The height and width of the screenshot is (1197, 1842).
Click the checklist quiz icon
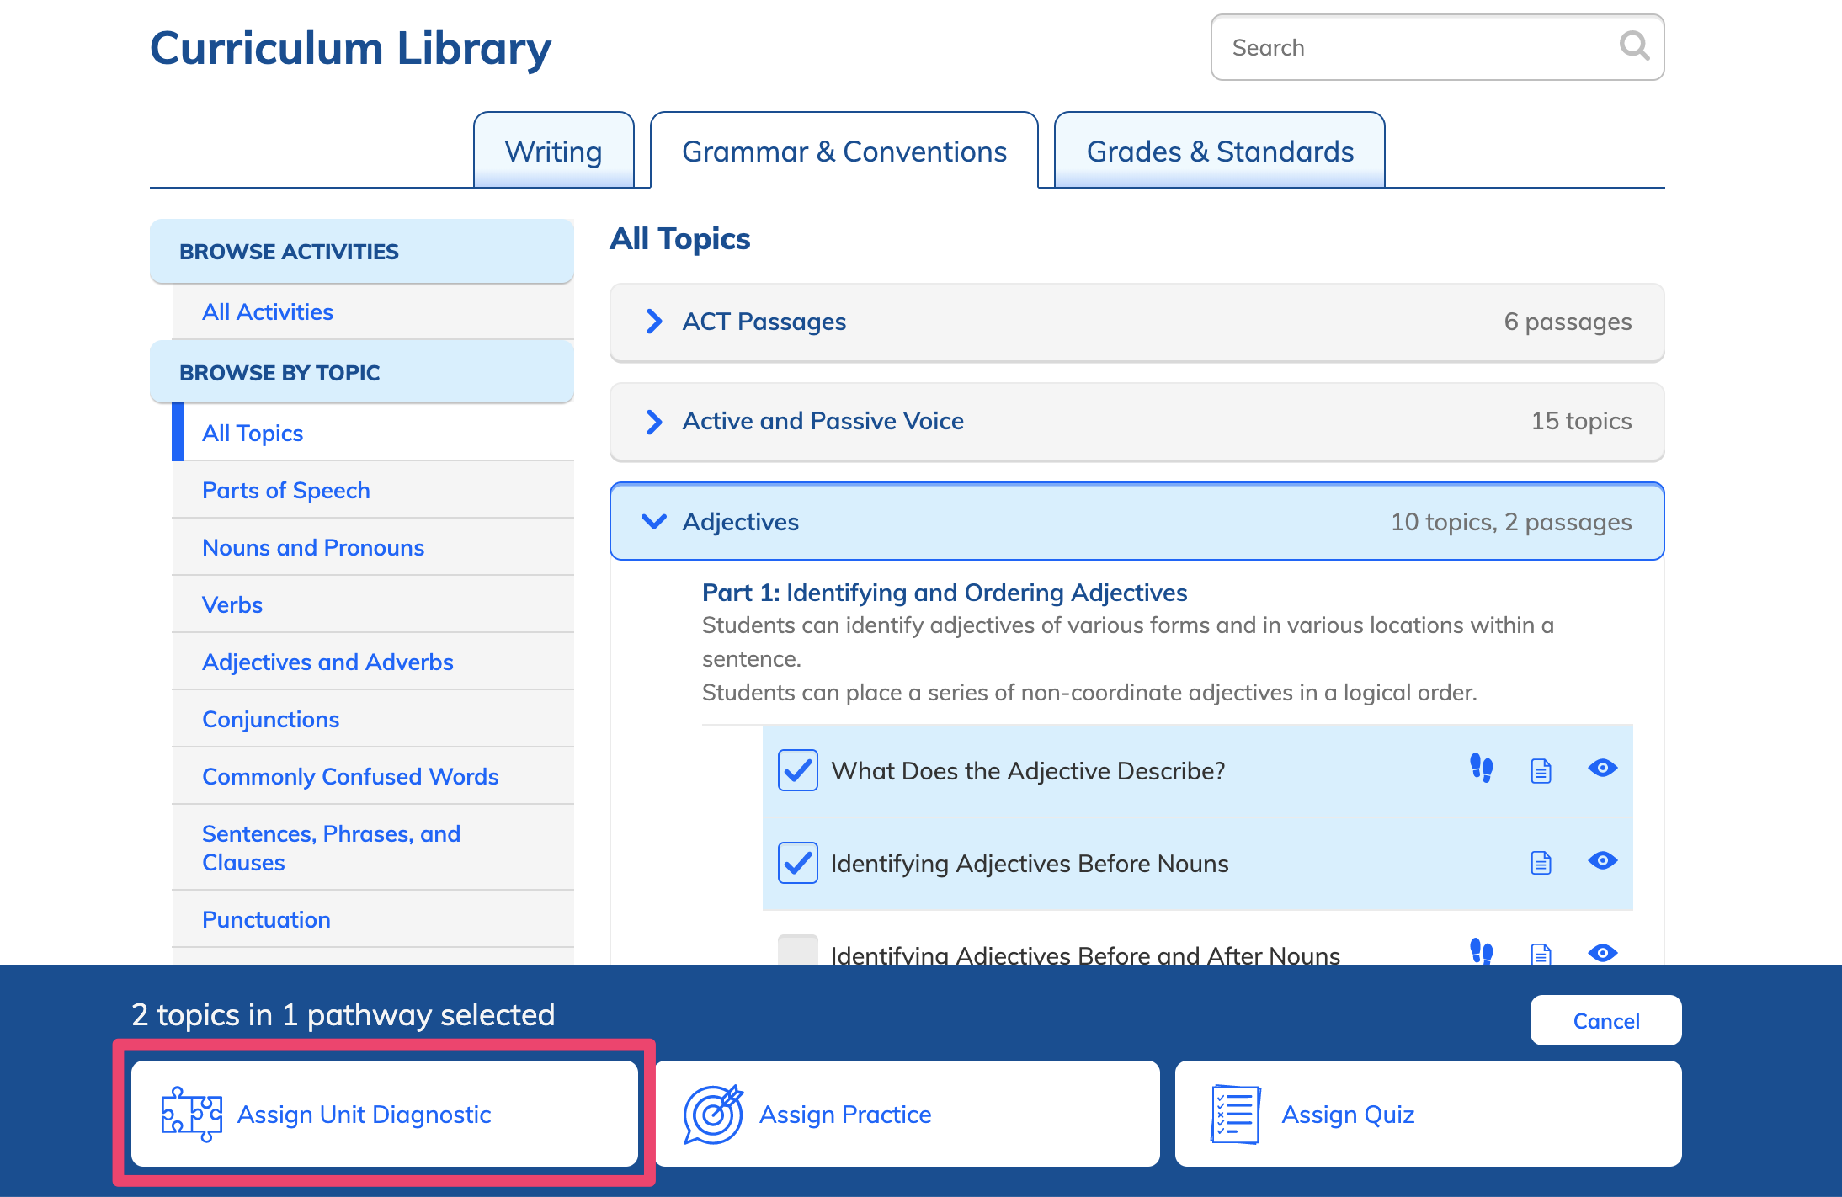pyautogui.click(x=1235, y=1114)
